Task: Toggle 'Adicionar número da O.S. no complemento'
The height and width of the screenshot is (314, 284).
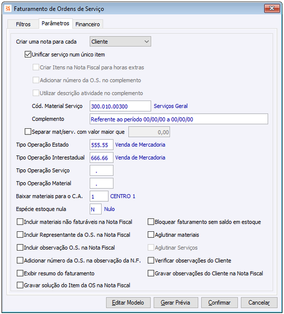Action: 36,80
